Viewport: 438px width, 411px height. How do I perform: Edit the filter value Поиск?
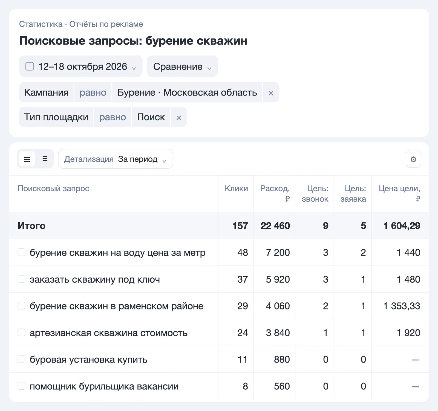point(151,117)
